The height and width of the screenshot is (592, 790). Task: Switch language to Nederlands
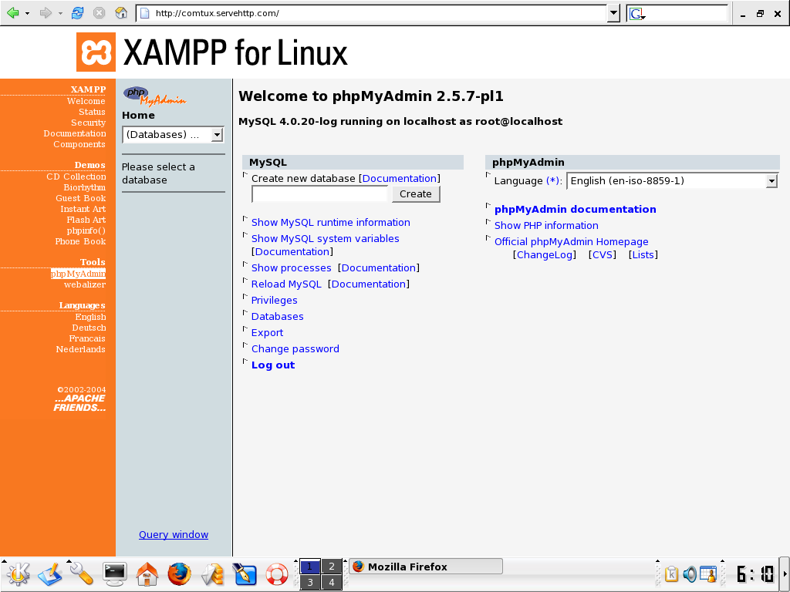tap(80, 349)
